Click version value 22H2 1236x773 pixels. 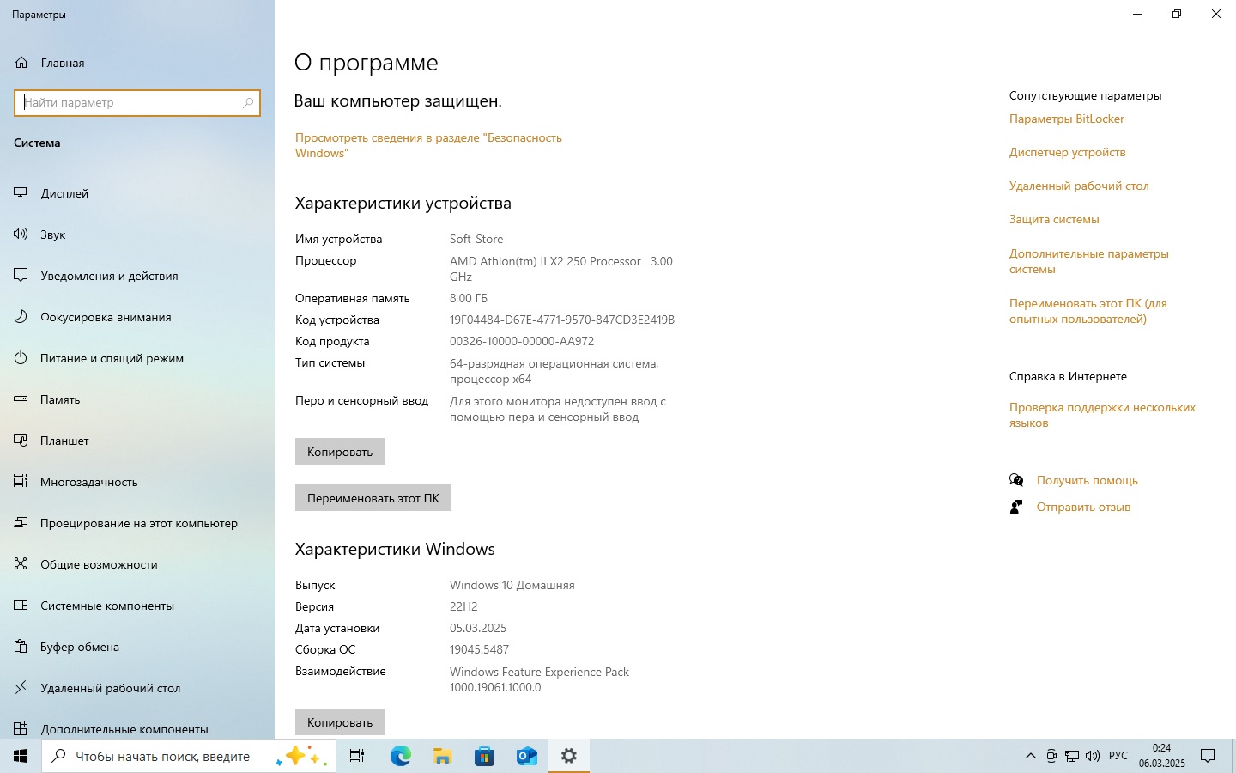click(463, 606)
